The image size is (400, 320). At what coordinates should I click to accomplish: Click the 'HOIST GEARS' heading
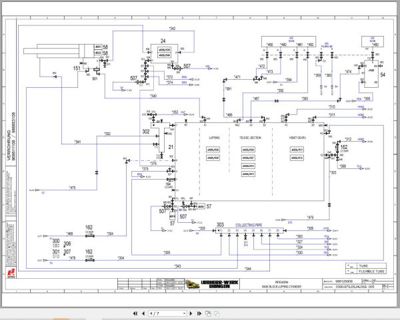297,138
